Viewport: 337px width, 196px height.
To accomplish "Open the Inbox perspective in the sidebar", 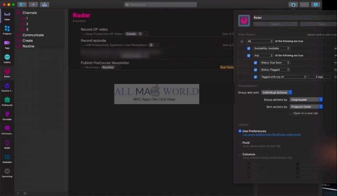I will click(x=7, y=16).
